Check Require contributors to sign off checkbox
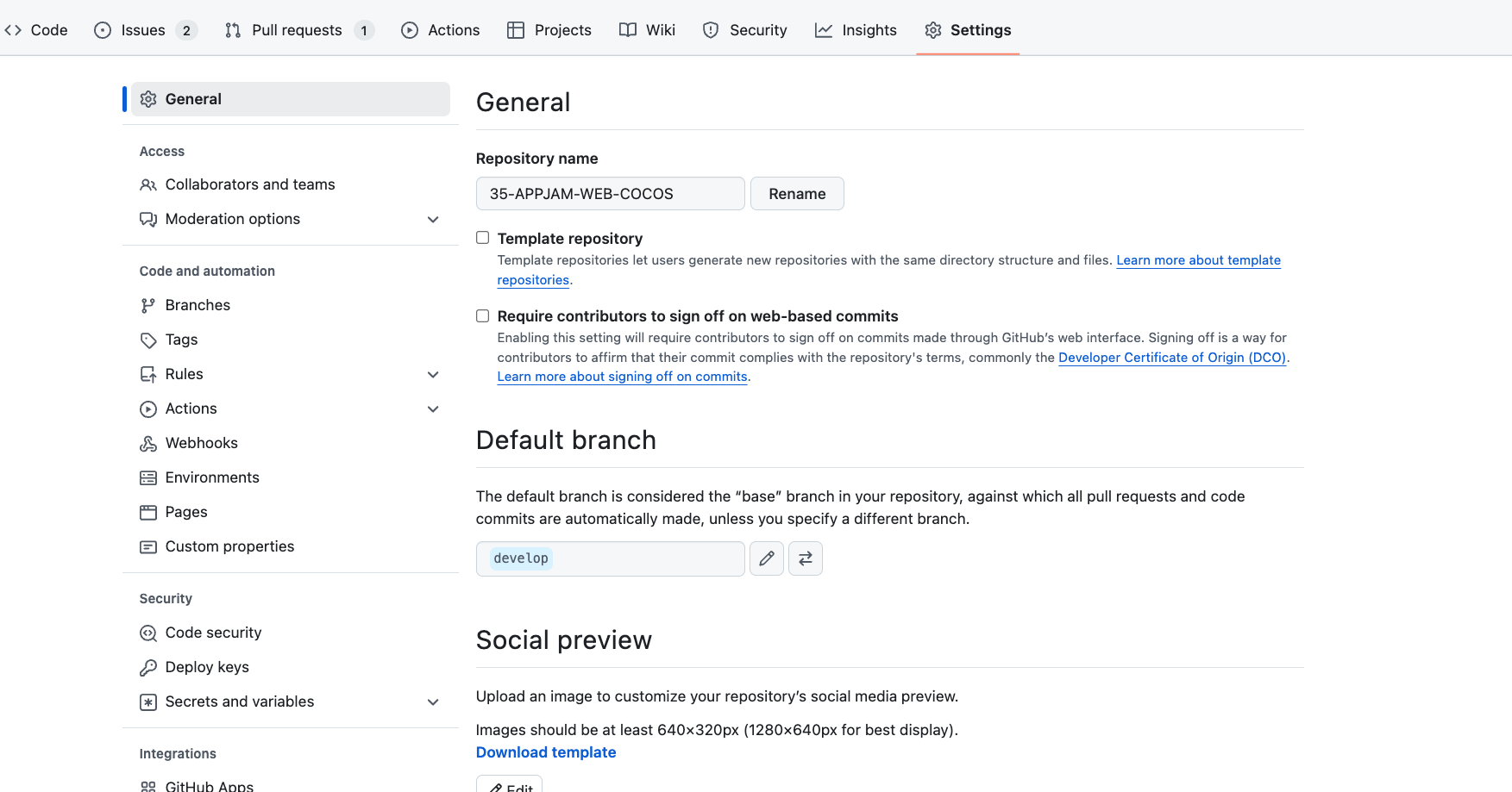The height and width of the screenshot is (792, 1512). [x=483, y=315]
